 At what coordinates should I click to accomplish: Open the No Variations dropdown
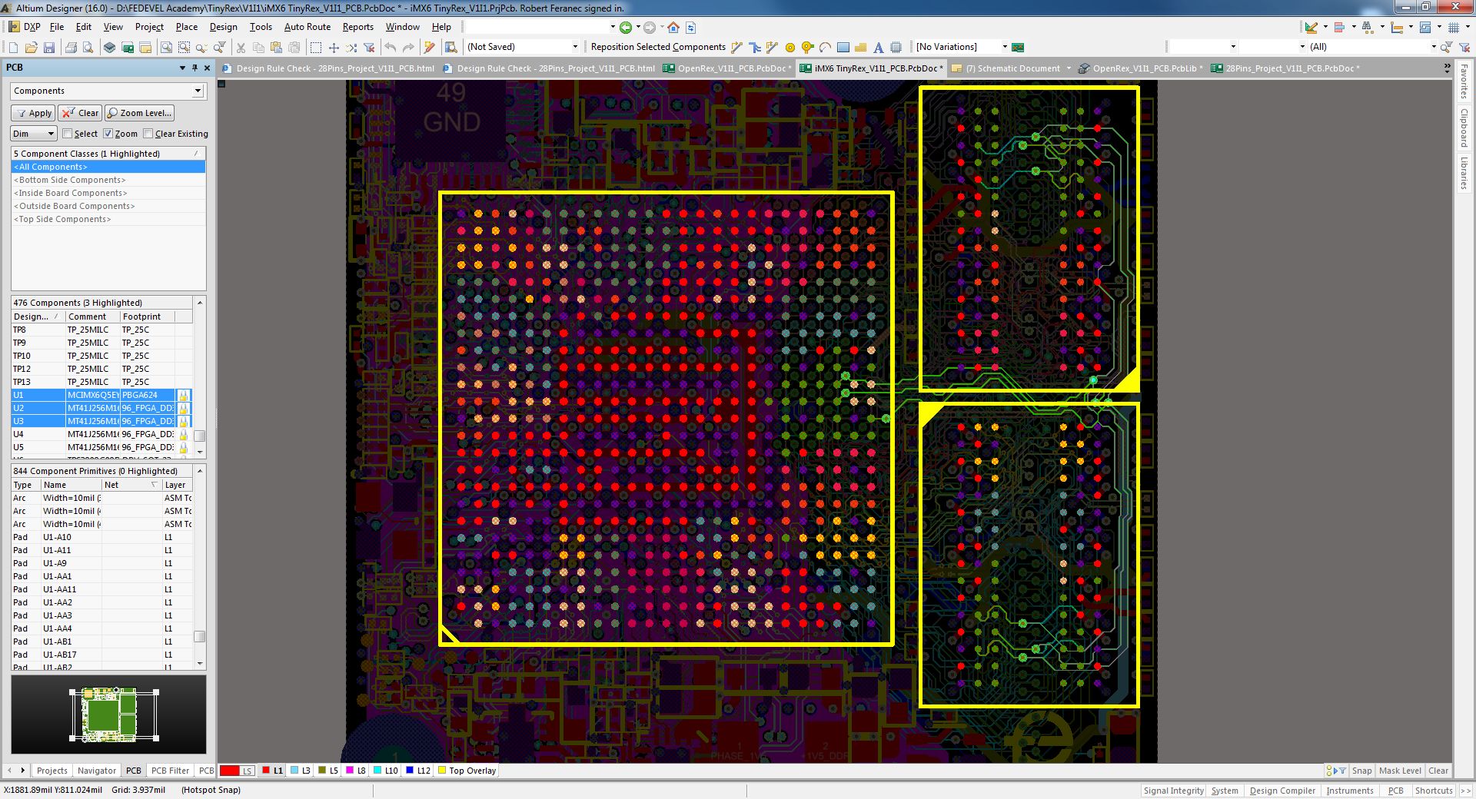click(1003, 46)
